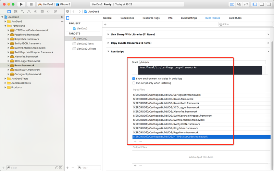This screenshot has width=274, height=171.
Task: Add an output file entry
Action: [135, 165]
